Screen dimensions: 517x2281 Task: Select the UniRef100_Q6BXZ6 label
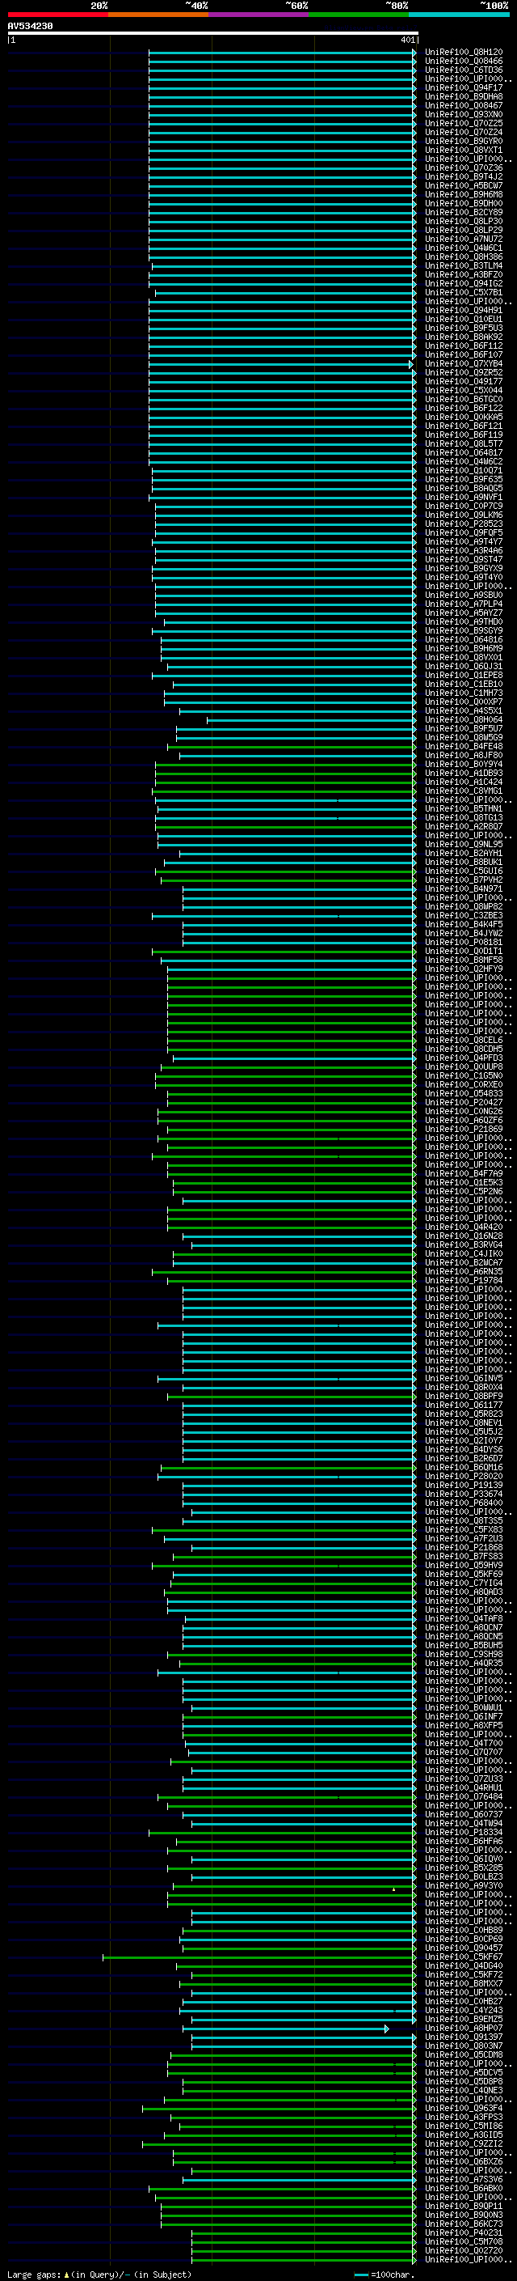click(463, 2161)
